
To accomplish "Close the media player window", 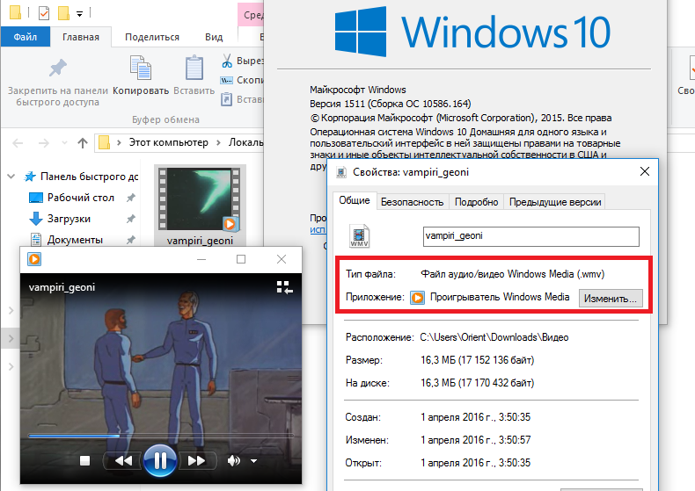I will [282, 259].
